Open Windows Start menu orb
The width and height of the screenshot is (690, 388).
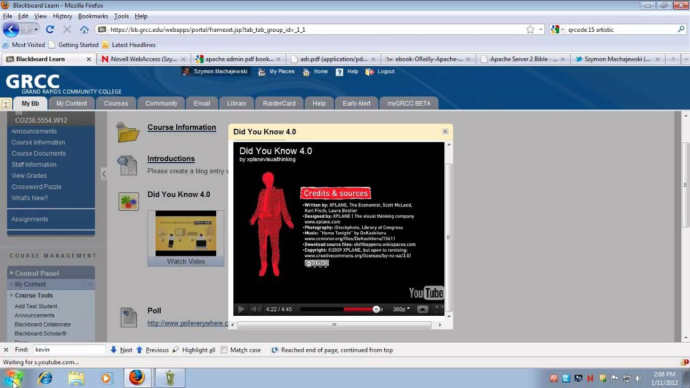tap(13, 378)
